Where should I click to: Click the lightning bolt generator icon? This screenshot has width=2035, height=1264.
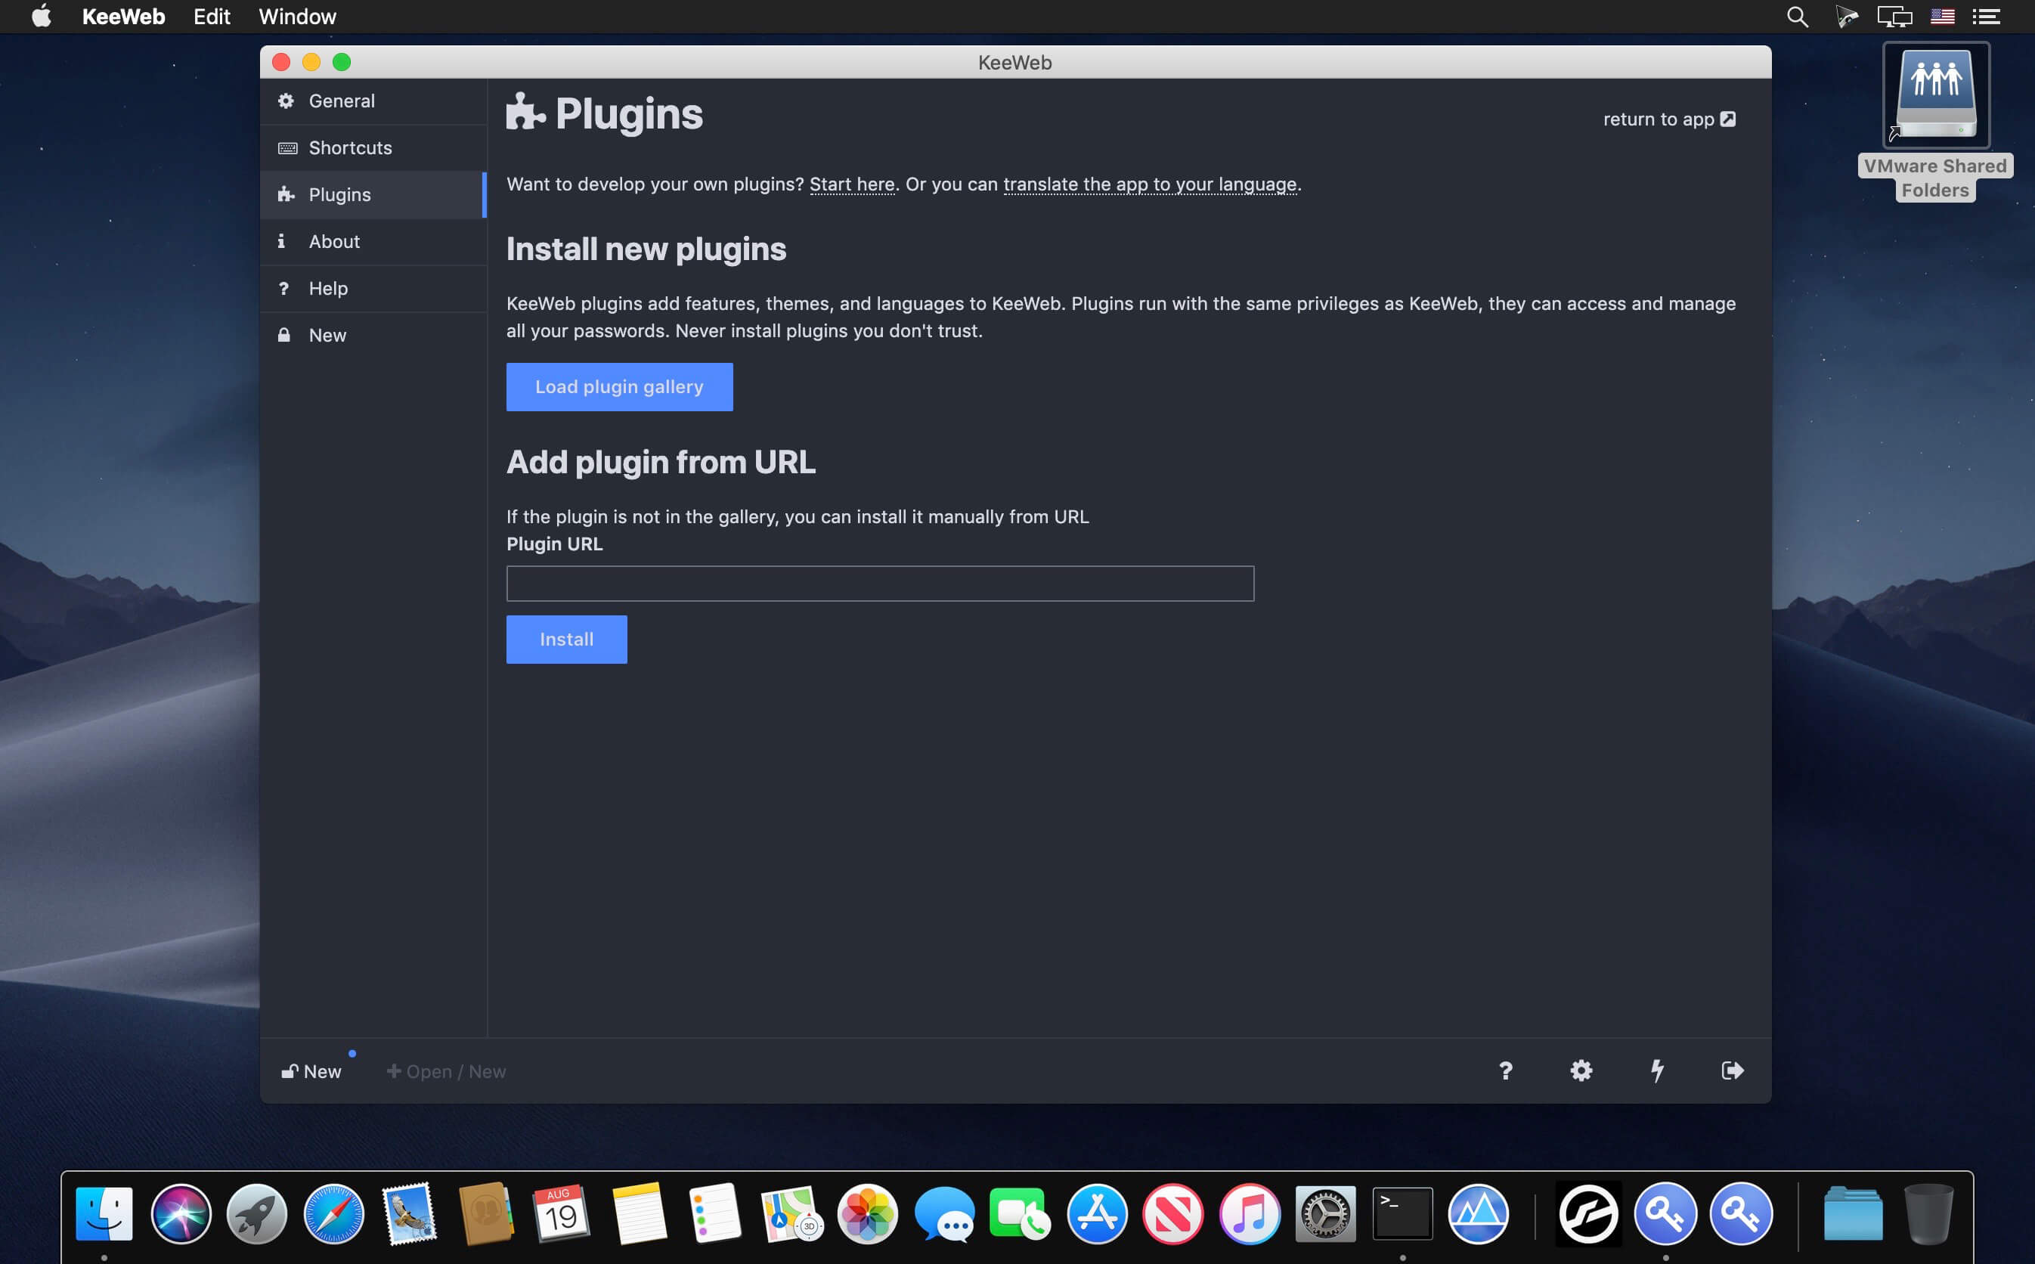point(1656,1070)
